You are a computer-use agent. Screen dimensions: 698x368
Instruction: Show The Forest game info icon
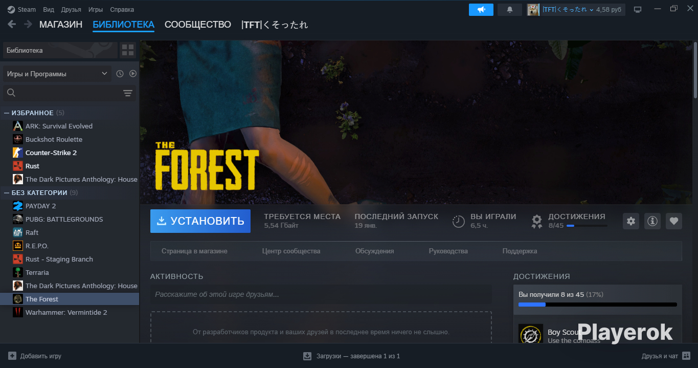tap(652, 221)
